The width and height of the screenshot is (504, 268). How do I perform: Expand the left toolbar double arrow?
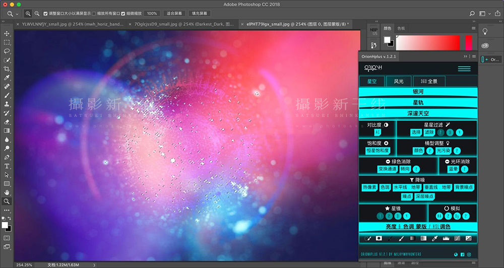tap(3, 22)
